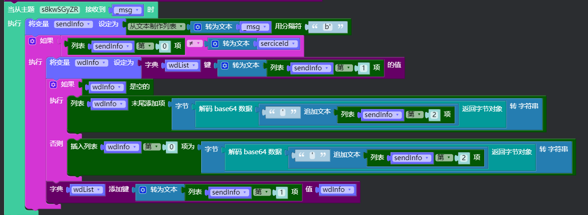Click 否则 label of inner if block
This screenshot has width=588, height=215.
[56, 144]
